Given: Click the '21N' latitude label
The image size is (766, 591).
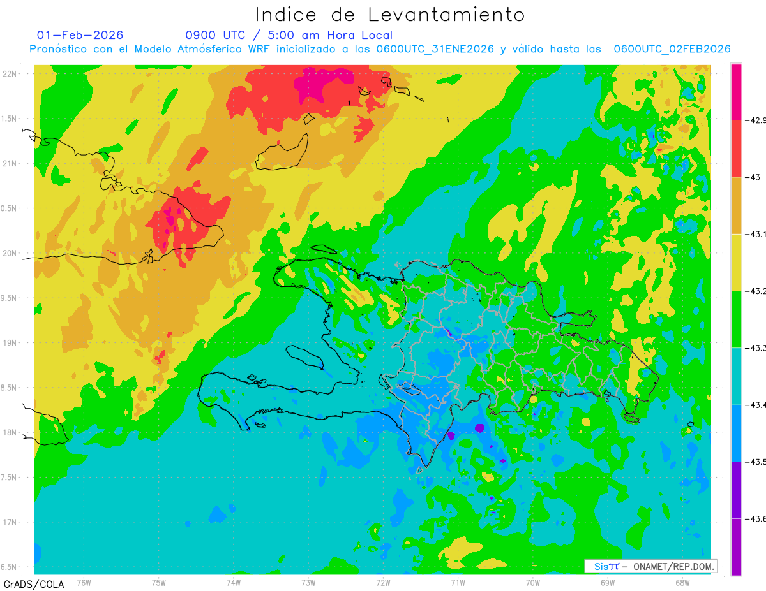Looking at the screenshot, I should (x=11, y=163).
